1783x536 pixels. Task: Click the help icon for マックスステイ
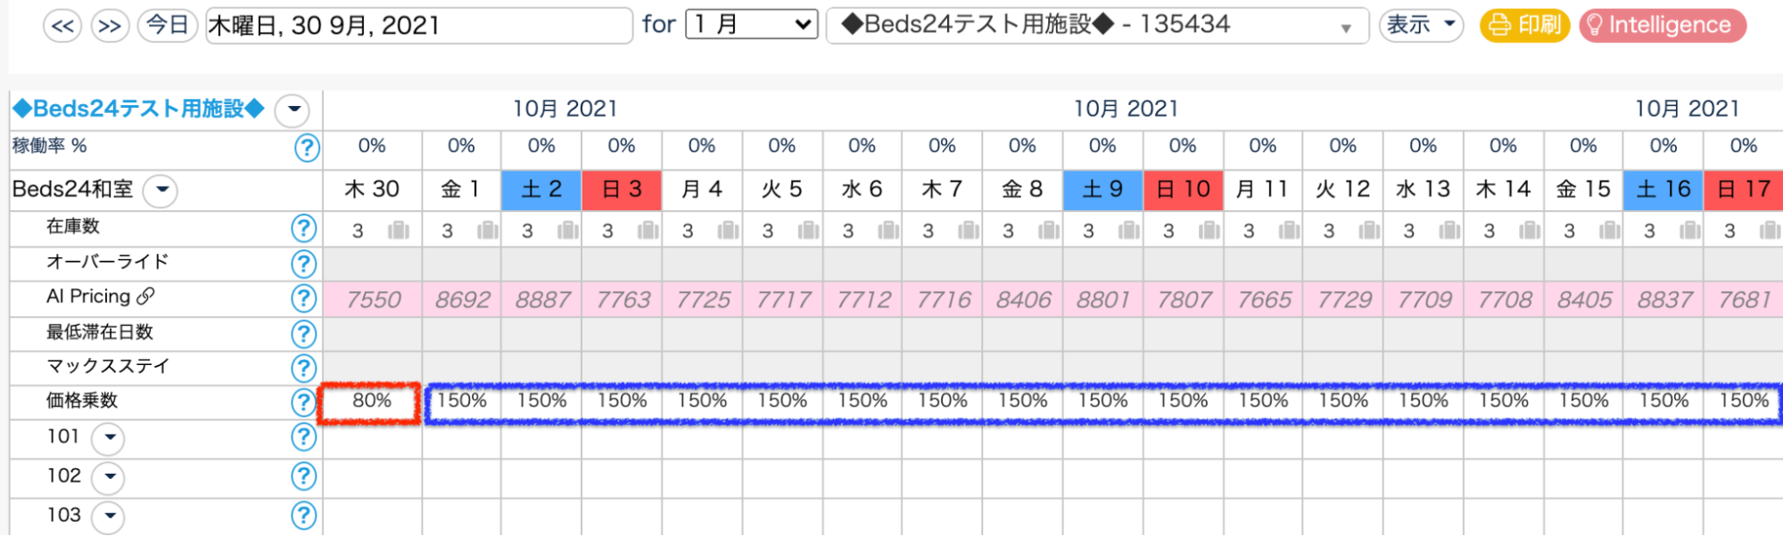304,368
